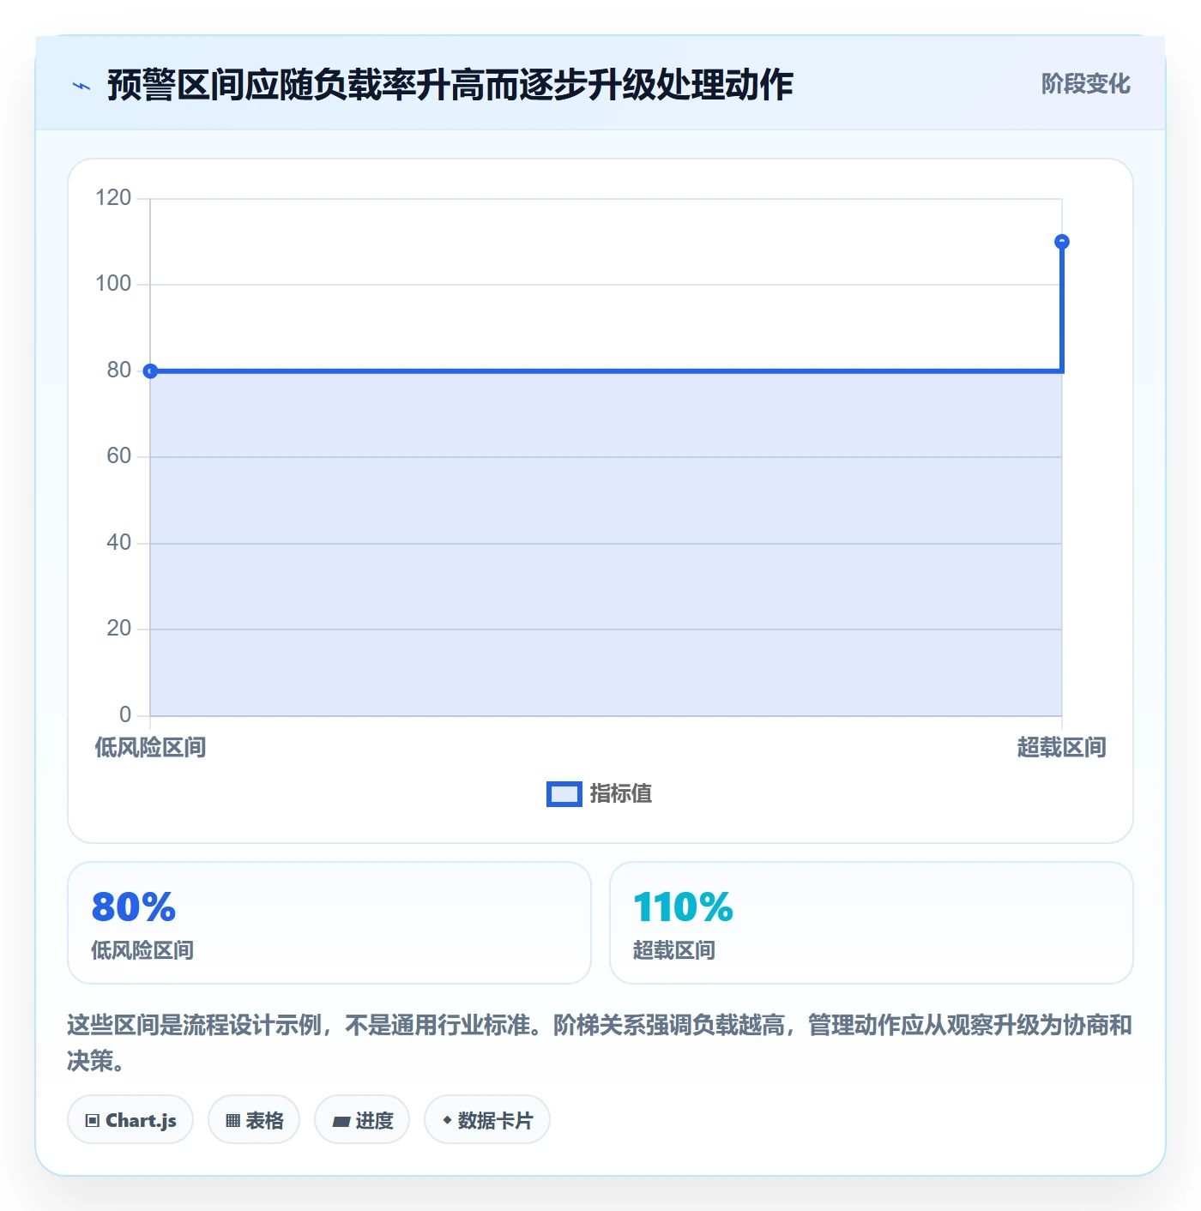Click the y-axis label 40
This screenshot has width=1201, height=1211.
pyautogui.click(x=118, y=543)
